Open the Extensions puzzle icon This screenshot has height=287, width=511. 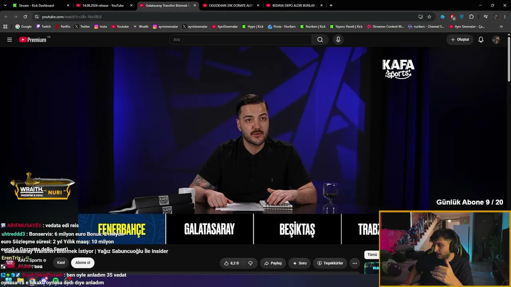[x=471, y=17]
